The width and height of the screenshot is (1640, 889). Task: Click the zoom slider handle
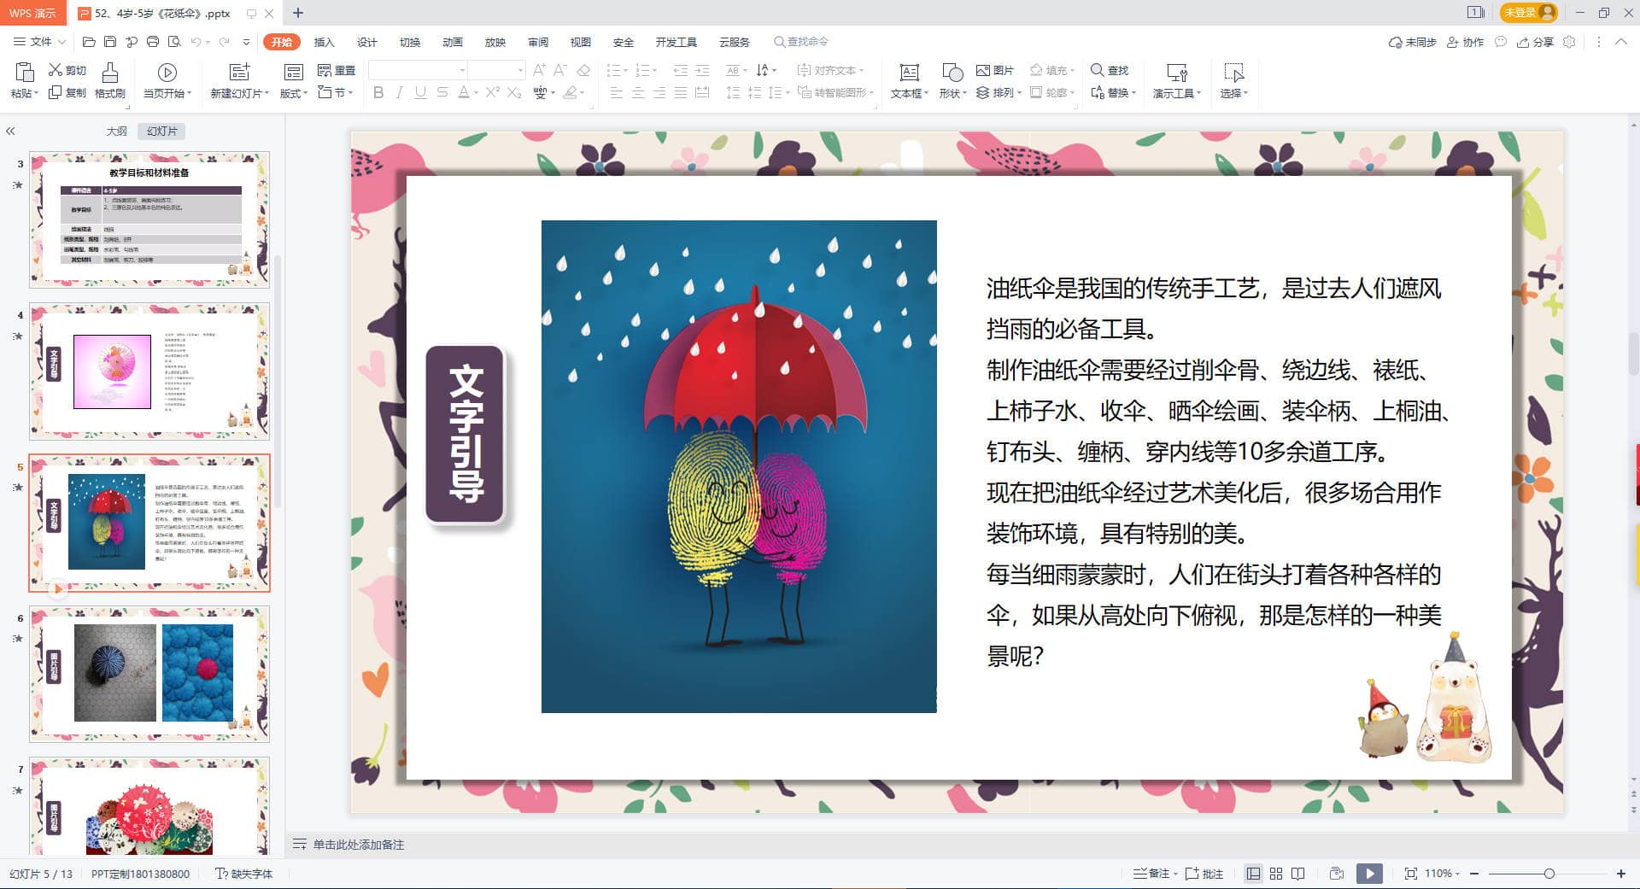click(1549, 874)
